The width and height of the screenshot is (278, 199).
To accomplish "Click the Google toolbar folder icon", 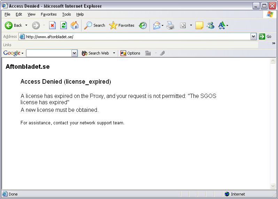I will point(148,53).
